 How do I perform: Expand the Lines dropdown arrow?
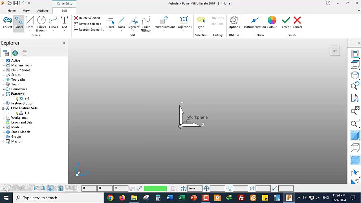[x=30, y=30]
